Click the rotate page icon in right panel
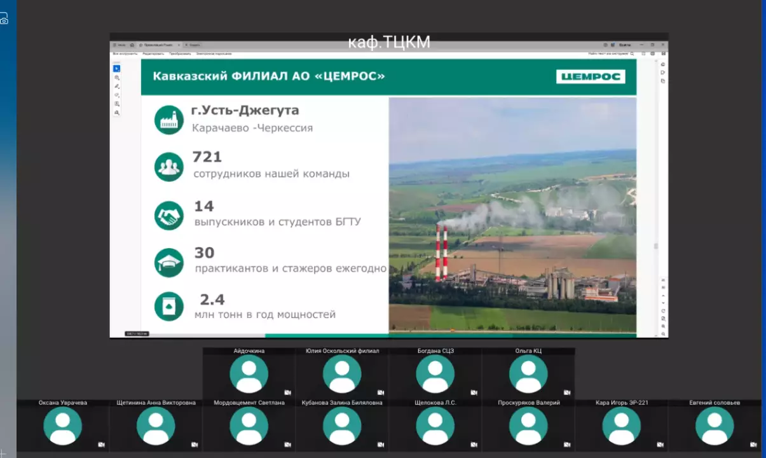Image resolution: width=766 pixels, height=458 pixels. [x=663, y=311]
